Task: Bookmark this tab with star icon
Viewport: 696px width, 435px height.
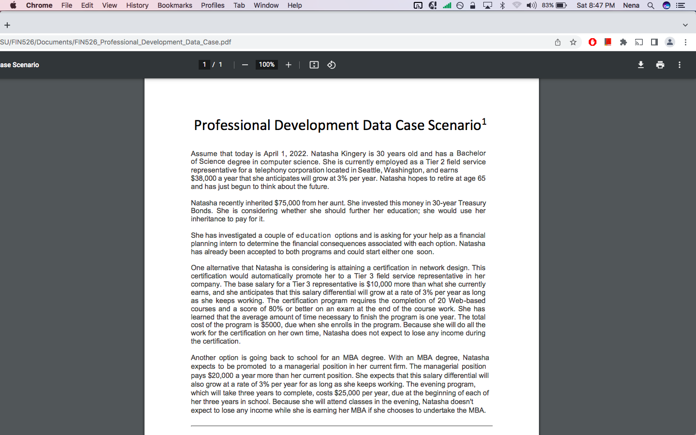Action: point(573,42)
